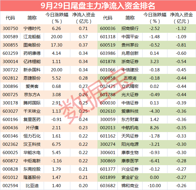196x190 pixels.
Task: Click stock name 汉王科技
Action: [x=32, y=144]
